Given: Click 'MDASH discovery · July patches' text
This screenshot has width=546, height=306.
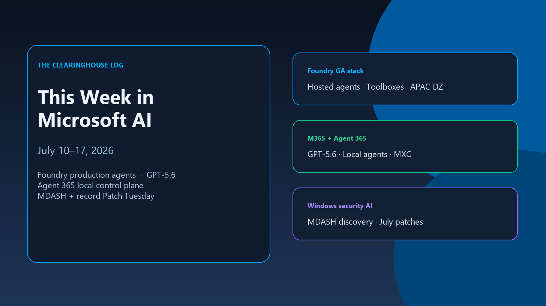Looking at the screenshot, I should (365, 222).
